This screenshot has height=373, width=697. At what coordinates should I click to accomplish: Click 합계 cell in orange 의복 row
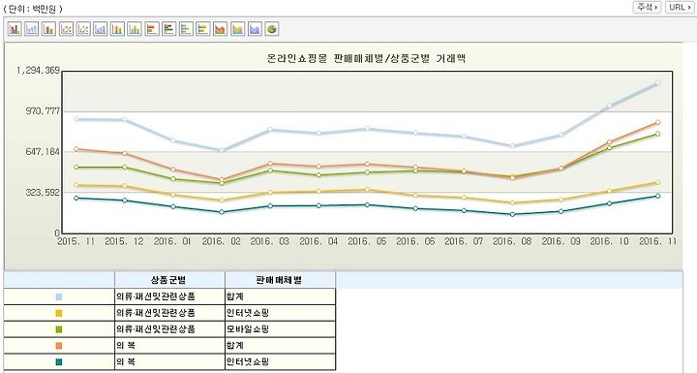(280, 346)
